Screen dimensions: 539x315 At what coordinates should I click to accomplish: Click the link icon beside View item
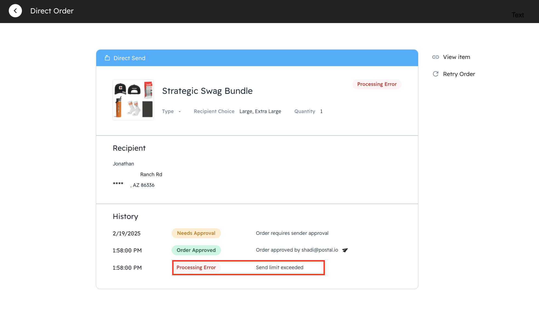tap(436, 57)
